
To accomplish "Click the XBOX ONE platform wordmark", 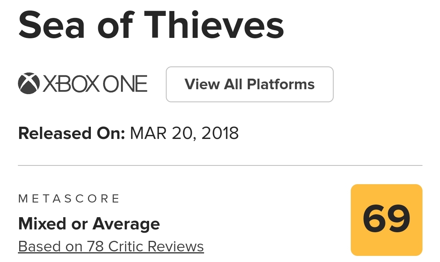I will [x=95, y=84].
